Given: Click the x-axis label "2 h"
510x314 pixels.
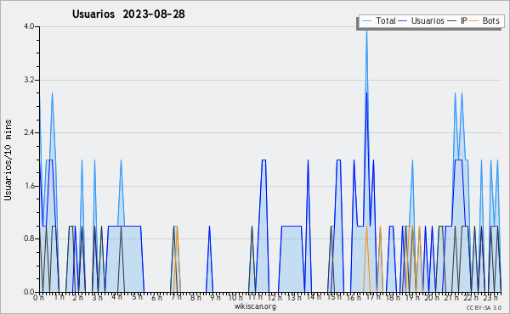Looking at the screenshot, I should [x=77, y=298].
